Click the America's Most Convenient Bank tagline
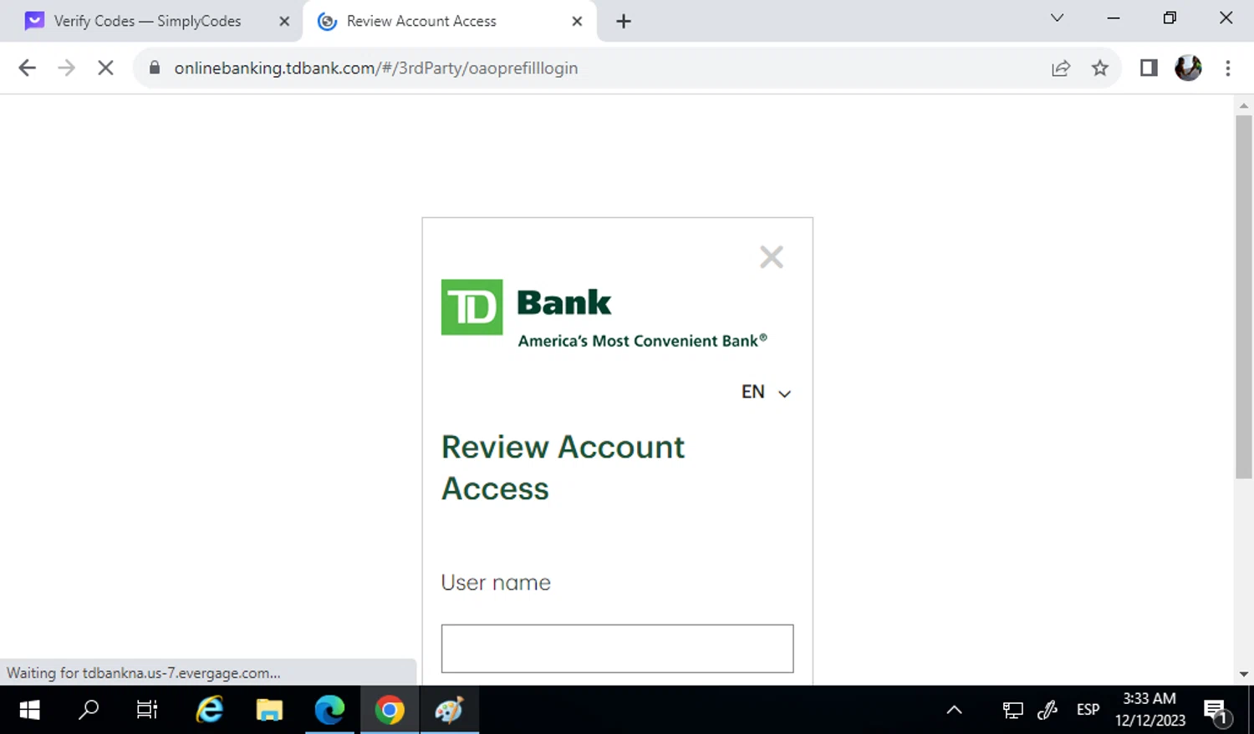 pyautogui.click(x=642, y=341)
